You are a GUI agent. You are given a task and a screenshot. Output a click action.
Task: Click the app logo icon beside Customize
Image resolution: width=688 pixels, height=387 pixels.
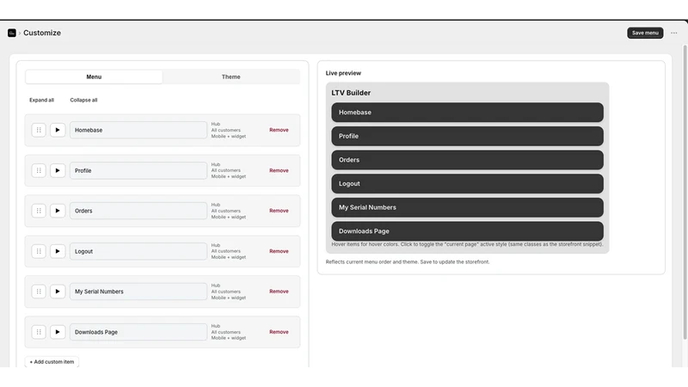point(12,33)
